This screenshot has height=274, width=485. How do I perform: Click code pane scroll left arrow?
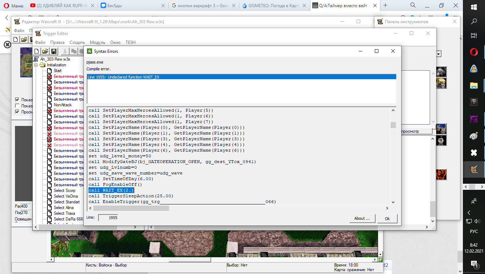(x=90, y=208)
